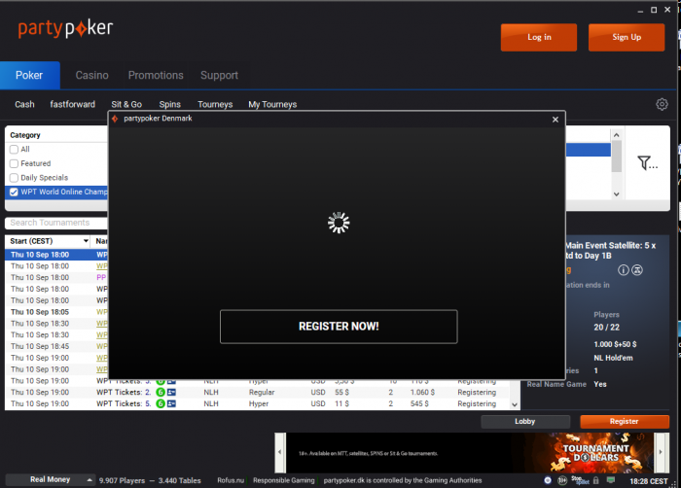
Task: Click the green 6-max icon in WPT Tickets: 2. row
Action: (161, 393)
